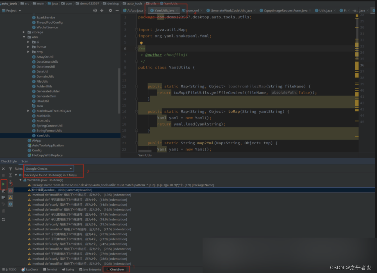Click the stop scan square icon
The image size is (377, 273).
3,175
